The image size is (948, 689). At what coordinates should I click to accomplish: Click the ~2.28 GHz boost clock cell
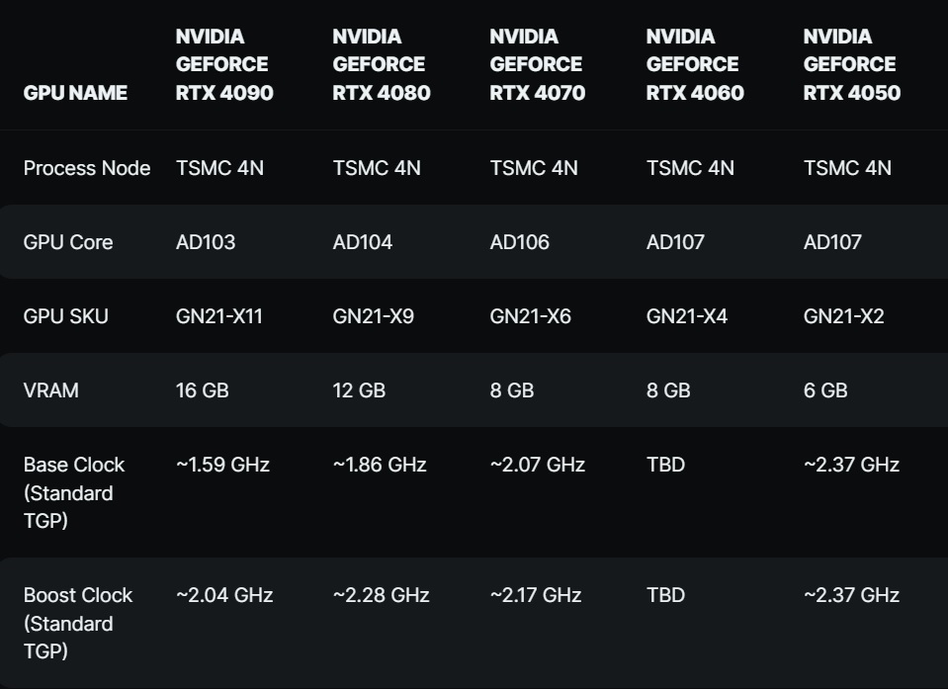pyautogui.click(x=381, y=595)
